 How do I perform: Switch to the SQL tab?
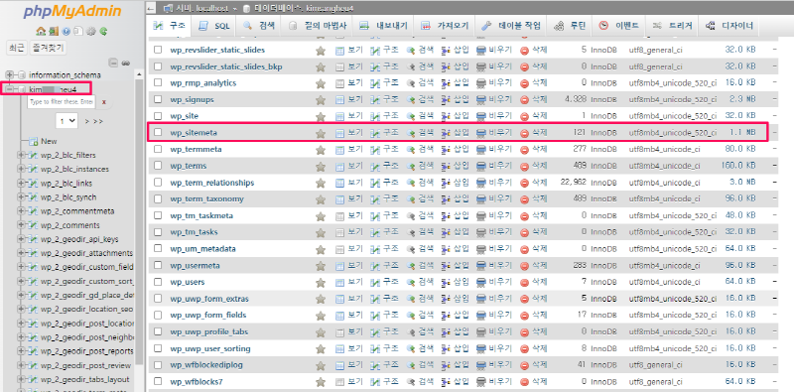215,26
